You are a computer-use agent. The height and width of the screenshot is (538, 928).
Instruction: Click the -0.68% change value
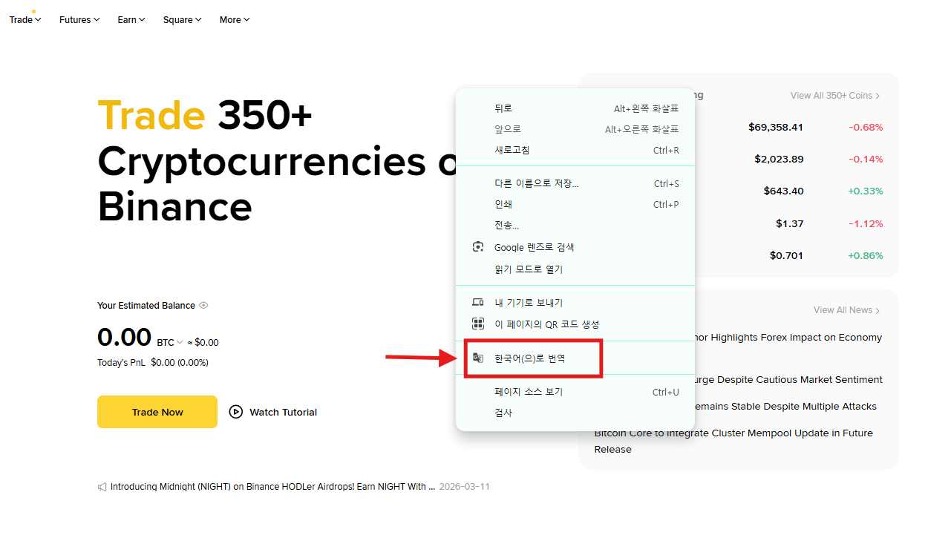point(866,127)
